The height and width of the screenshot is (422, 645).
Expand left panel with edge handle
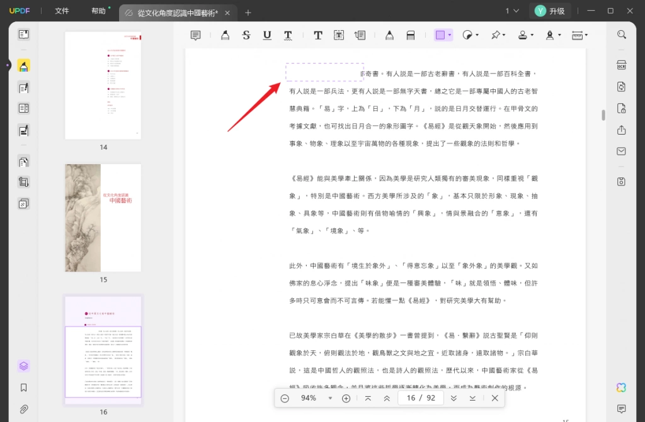point(7,65)
